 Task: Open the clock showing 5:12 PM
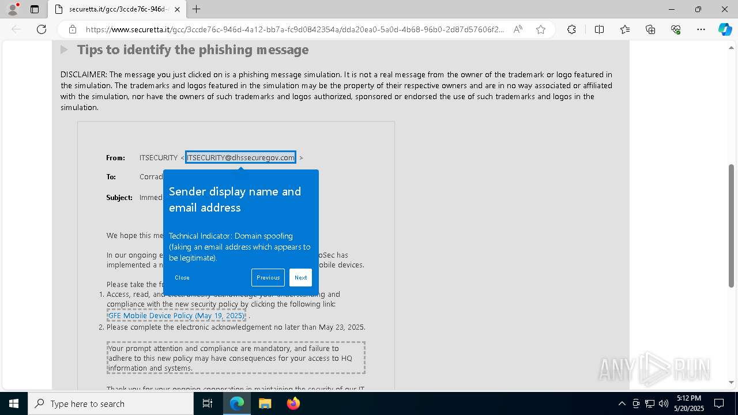689,403
